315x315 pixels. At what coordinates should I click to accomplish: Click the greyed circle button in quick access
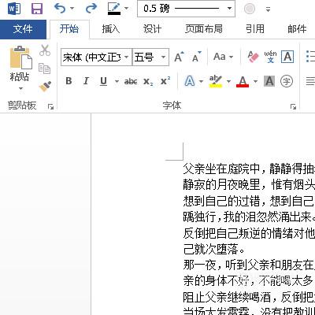(x=250, y=9)
